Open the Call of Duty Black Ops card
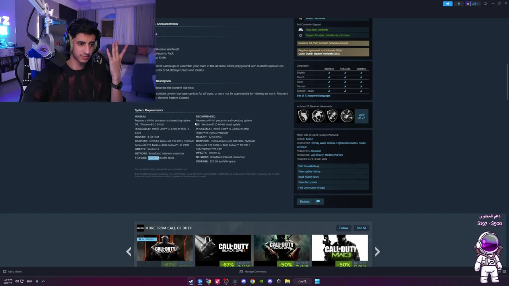509x286 pixels. click(x=282, y=251)
